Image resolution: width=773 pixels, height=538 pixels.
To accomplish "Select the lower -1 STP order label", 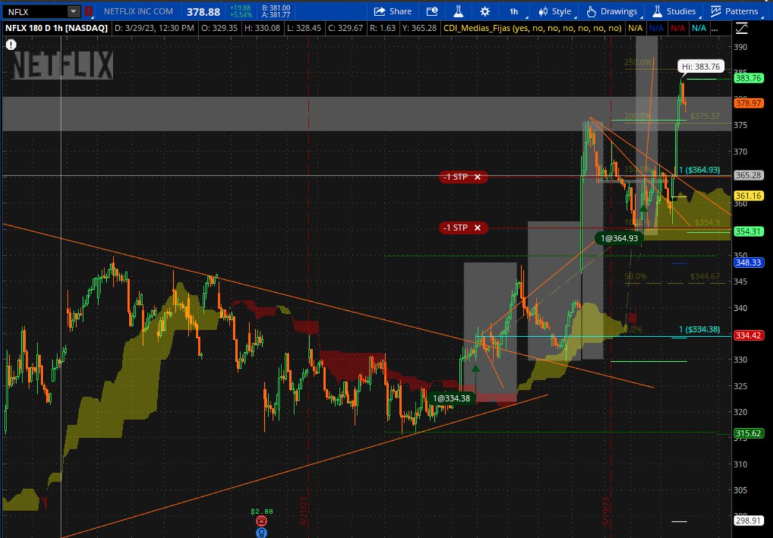I will (455, 228).
